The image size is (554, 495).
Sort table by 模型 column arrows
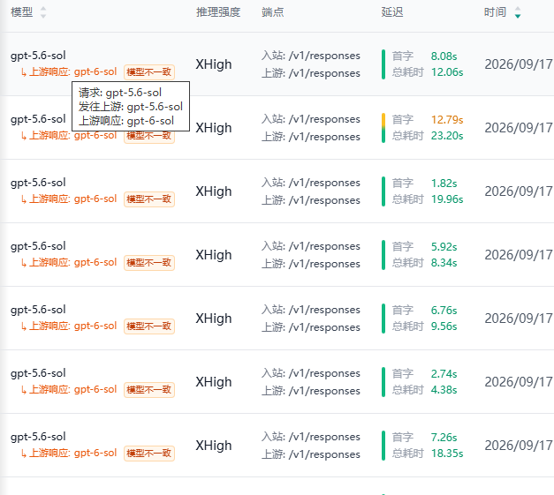(43, 12)
